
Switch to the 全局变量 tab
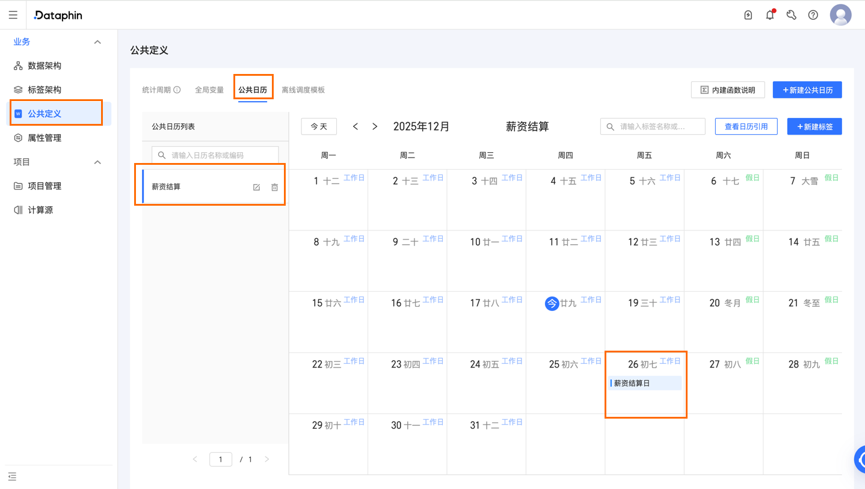(209, 90)
